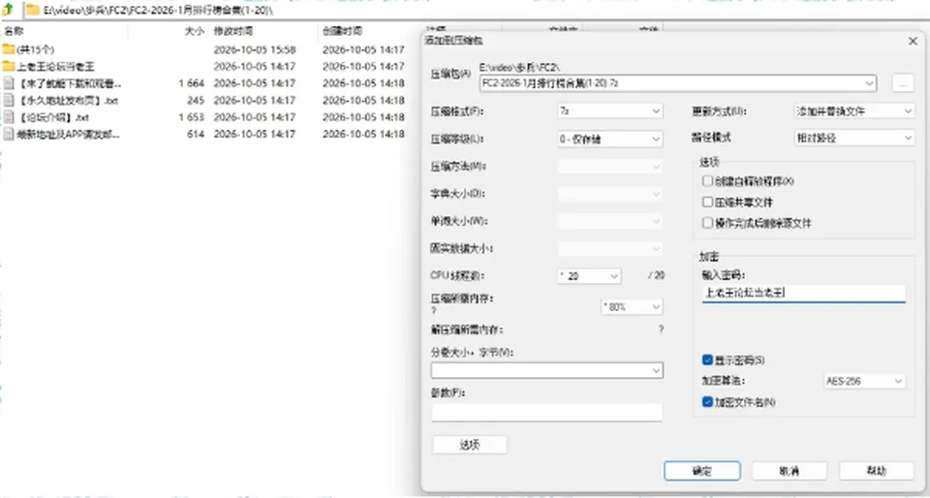The height and width of the screenshot is (498, 930).
Task: Open the memory usage dropdown showing 80%
Action: point(632,306)
